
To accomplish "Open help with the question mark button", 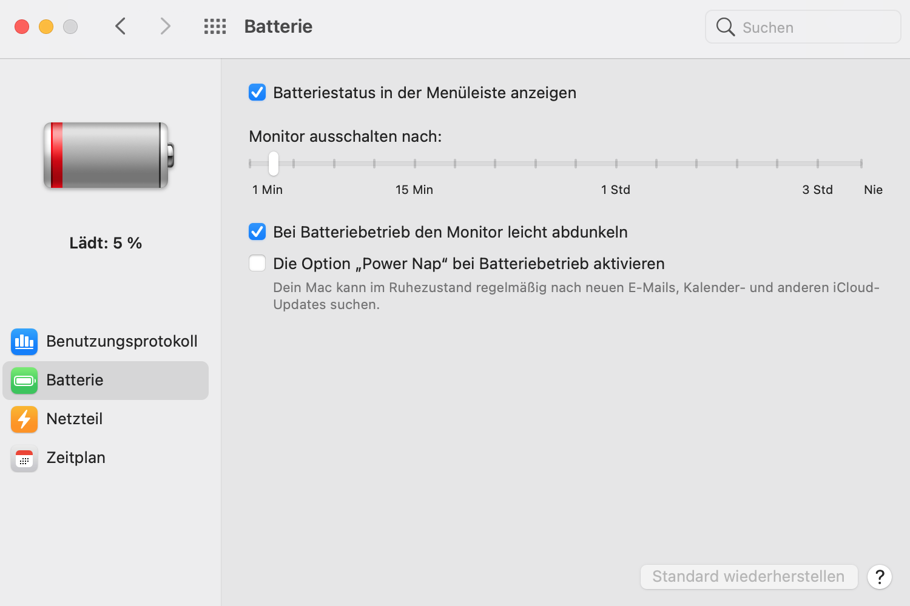I will pos(879,577).
